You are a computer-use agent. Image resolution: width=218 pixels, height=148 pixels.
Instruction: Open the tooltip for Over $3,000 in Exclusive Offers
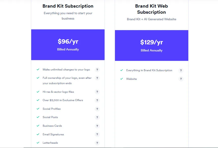[x=97, y=100]
